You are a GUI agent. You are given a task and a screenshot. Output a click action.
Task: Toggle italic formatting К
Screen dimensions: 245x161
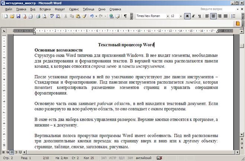(x=193, y=16)
